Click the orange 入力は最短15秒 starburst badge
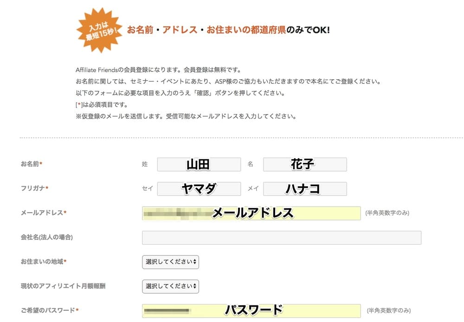 tap(100, 30)
